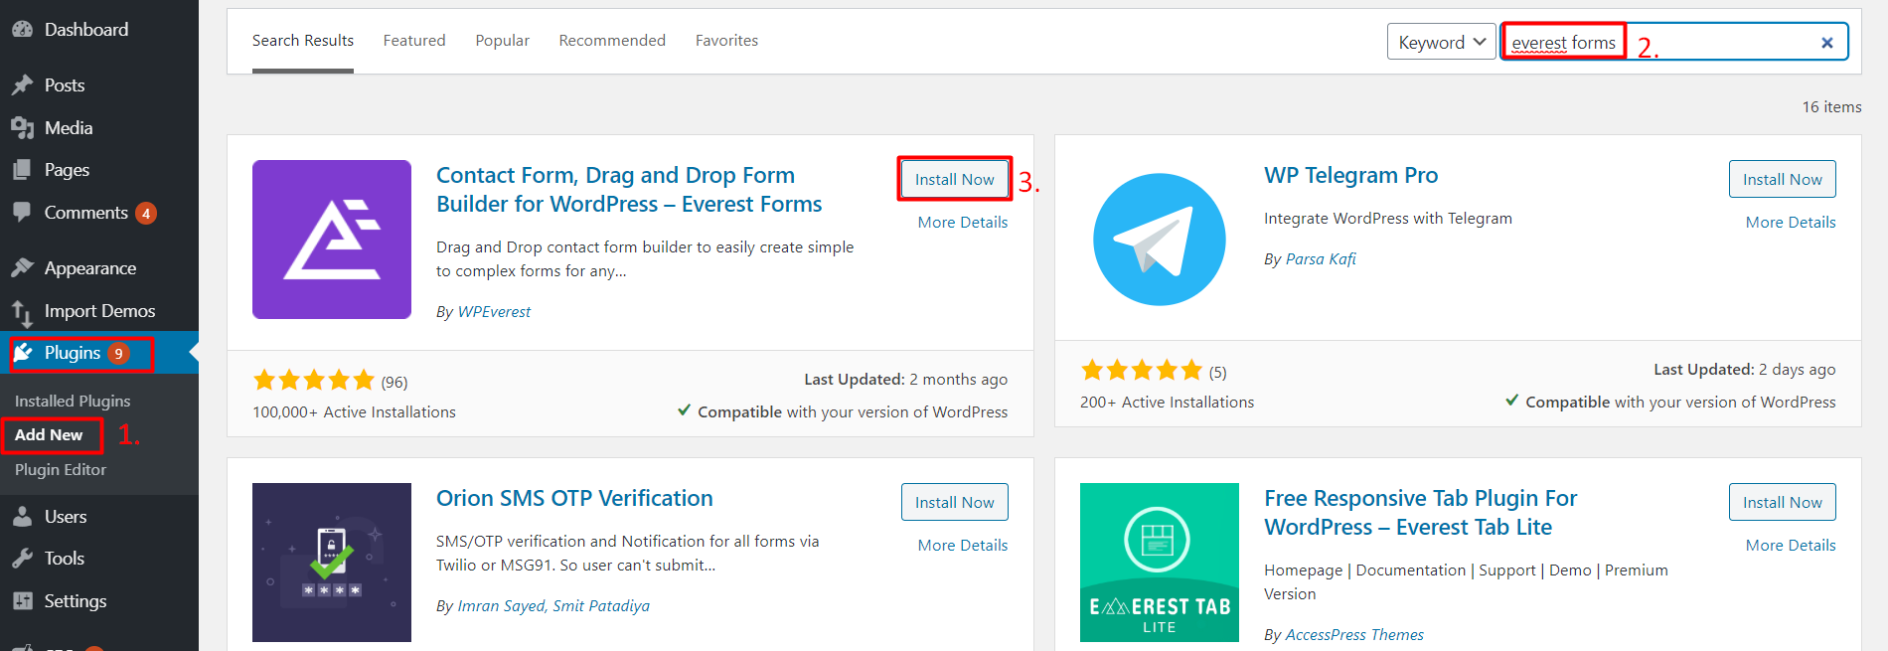
Task: View More Details for Everest Tab Lite
Action: click(x=1791, y=546)
